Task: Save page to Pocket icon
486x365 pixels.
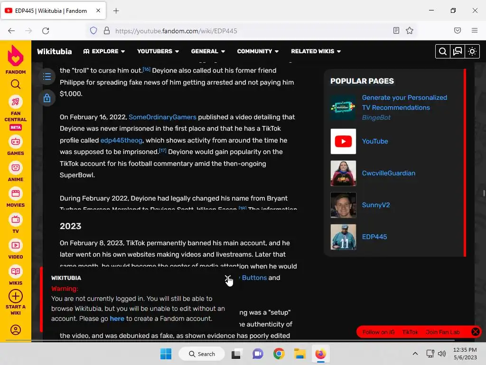Action: pos(458,30)
